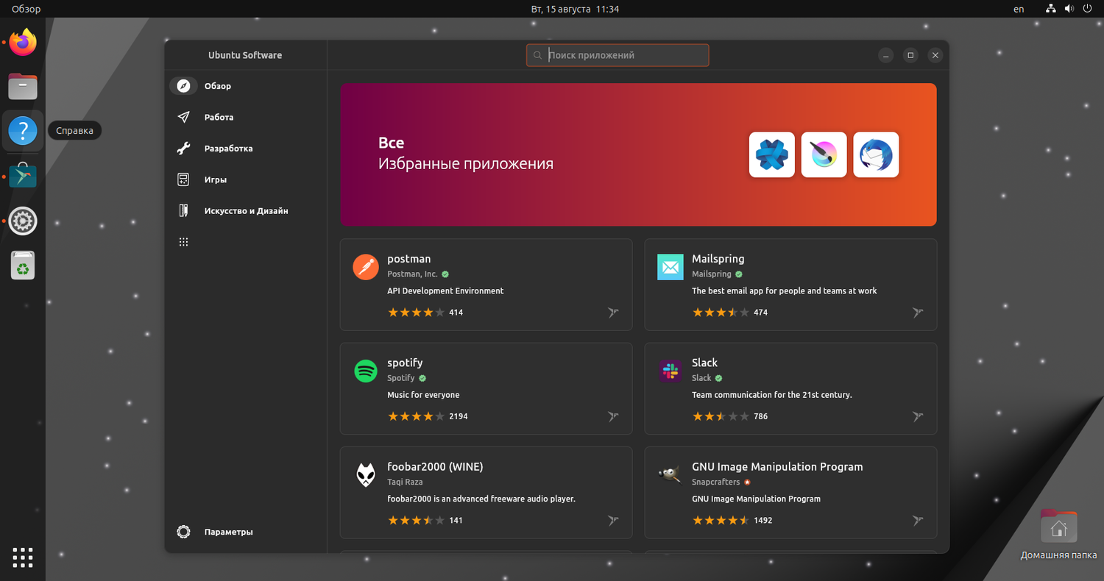Click the foobar2000 alien icon
Screen dimensions: 1104x581
pos(366,475)
